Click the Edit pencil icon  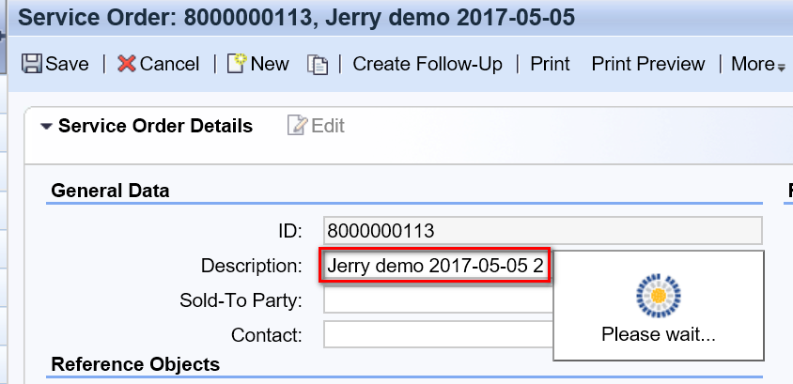[297, 125]
